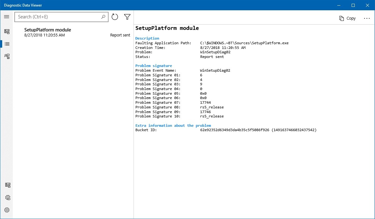Open the filter funnel icon
Image resolution: width=375 pixels, height=219 pixels.
[x=127, y=17]
